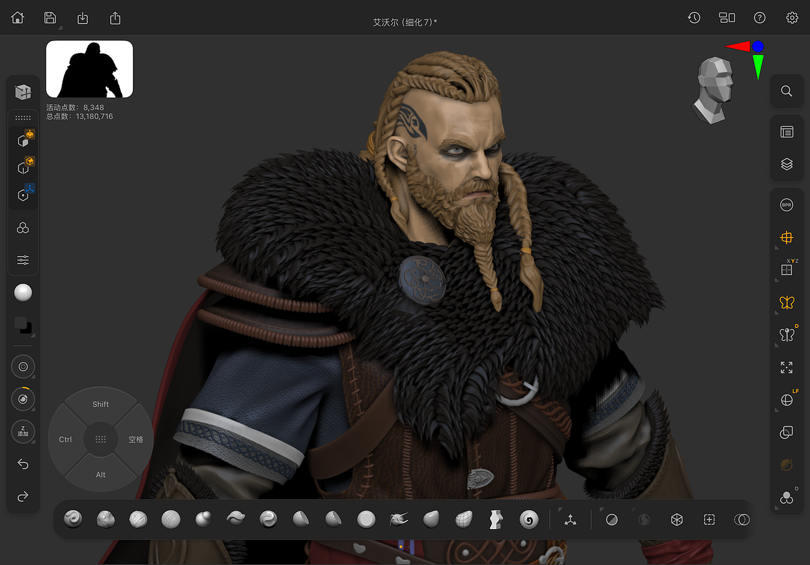The width and height of the screenshot is (810, 565).
Task: Tap the Alt key on the wheel
Action: coord(101,475)
